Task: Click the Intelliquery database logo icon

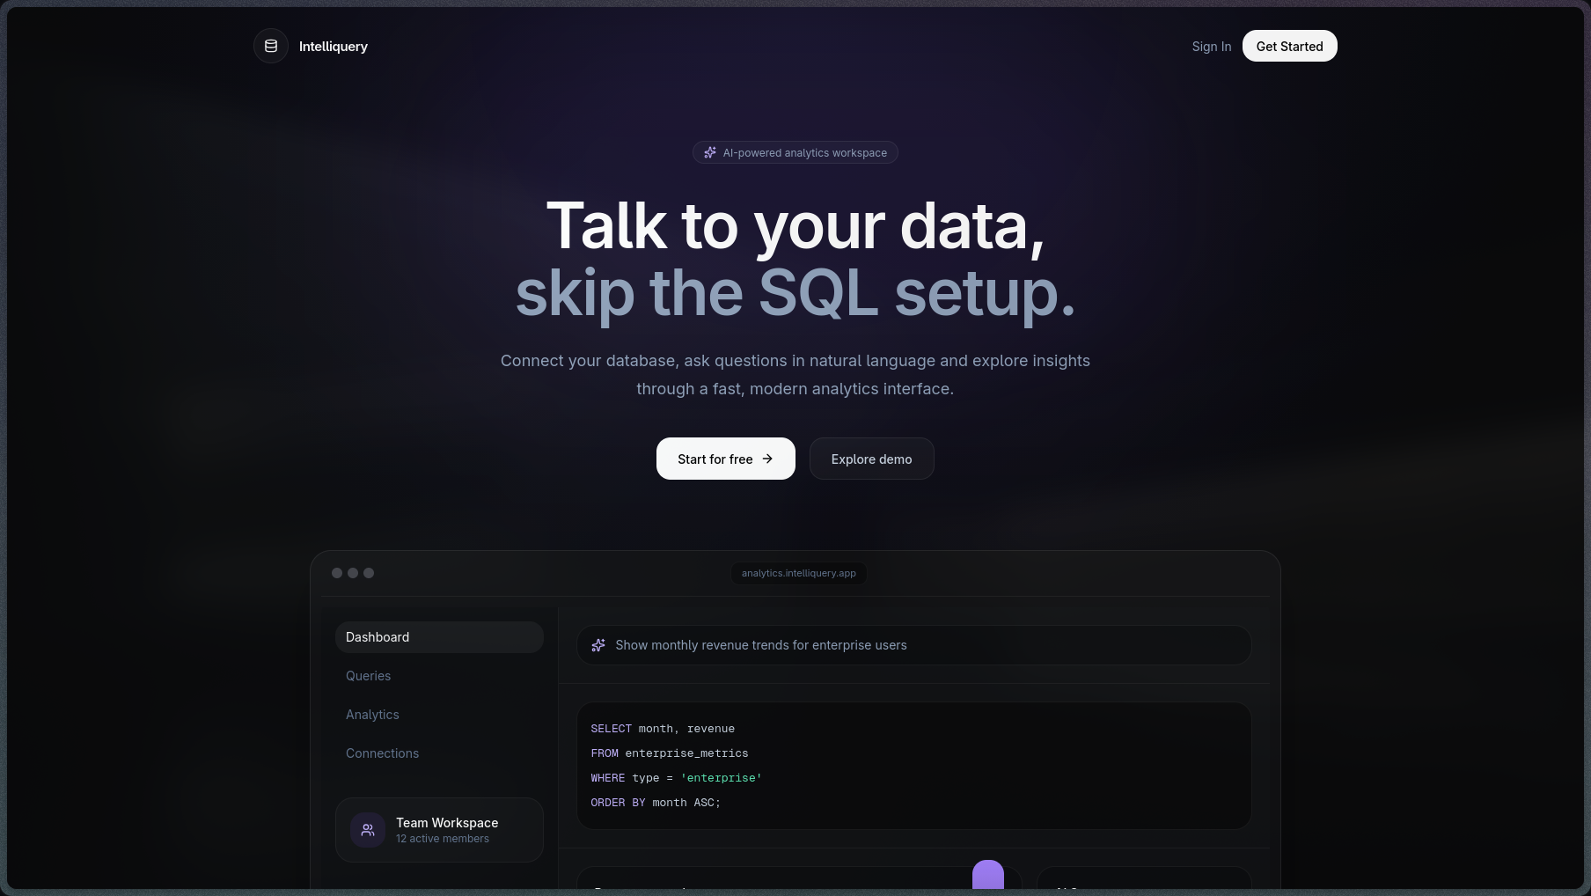Action: [x=271, y=46]
